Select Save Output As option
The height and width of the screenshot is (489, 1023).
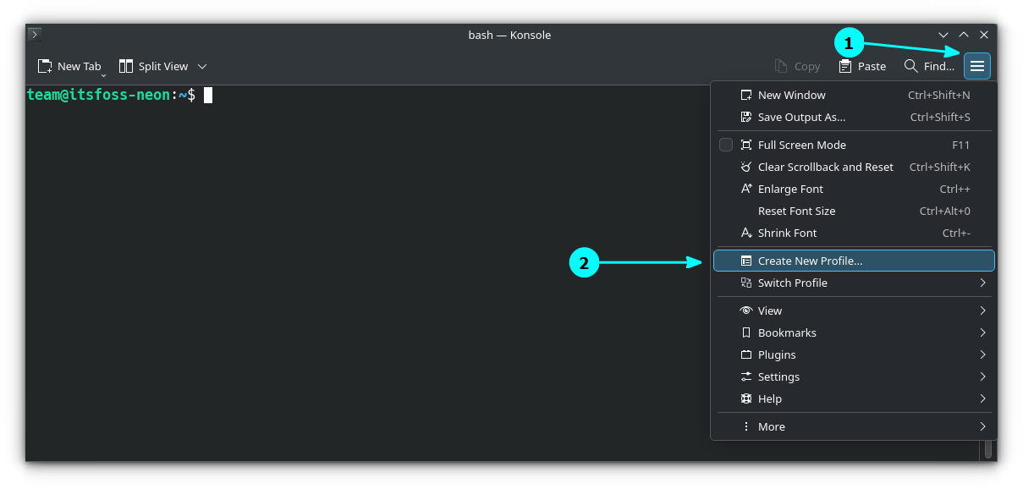tap(800, 117)
